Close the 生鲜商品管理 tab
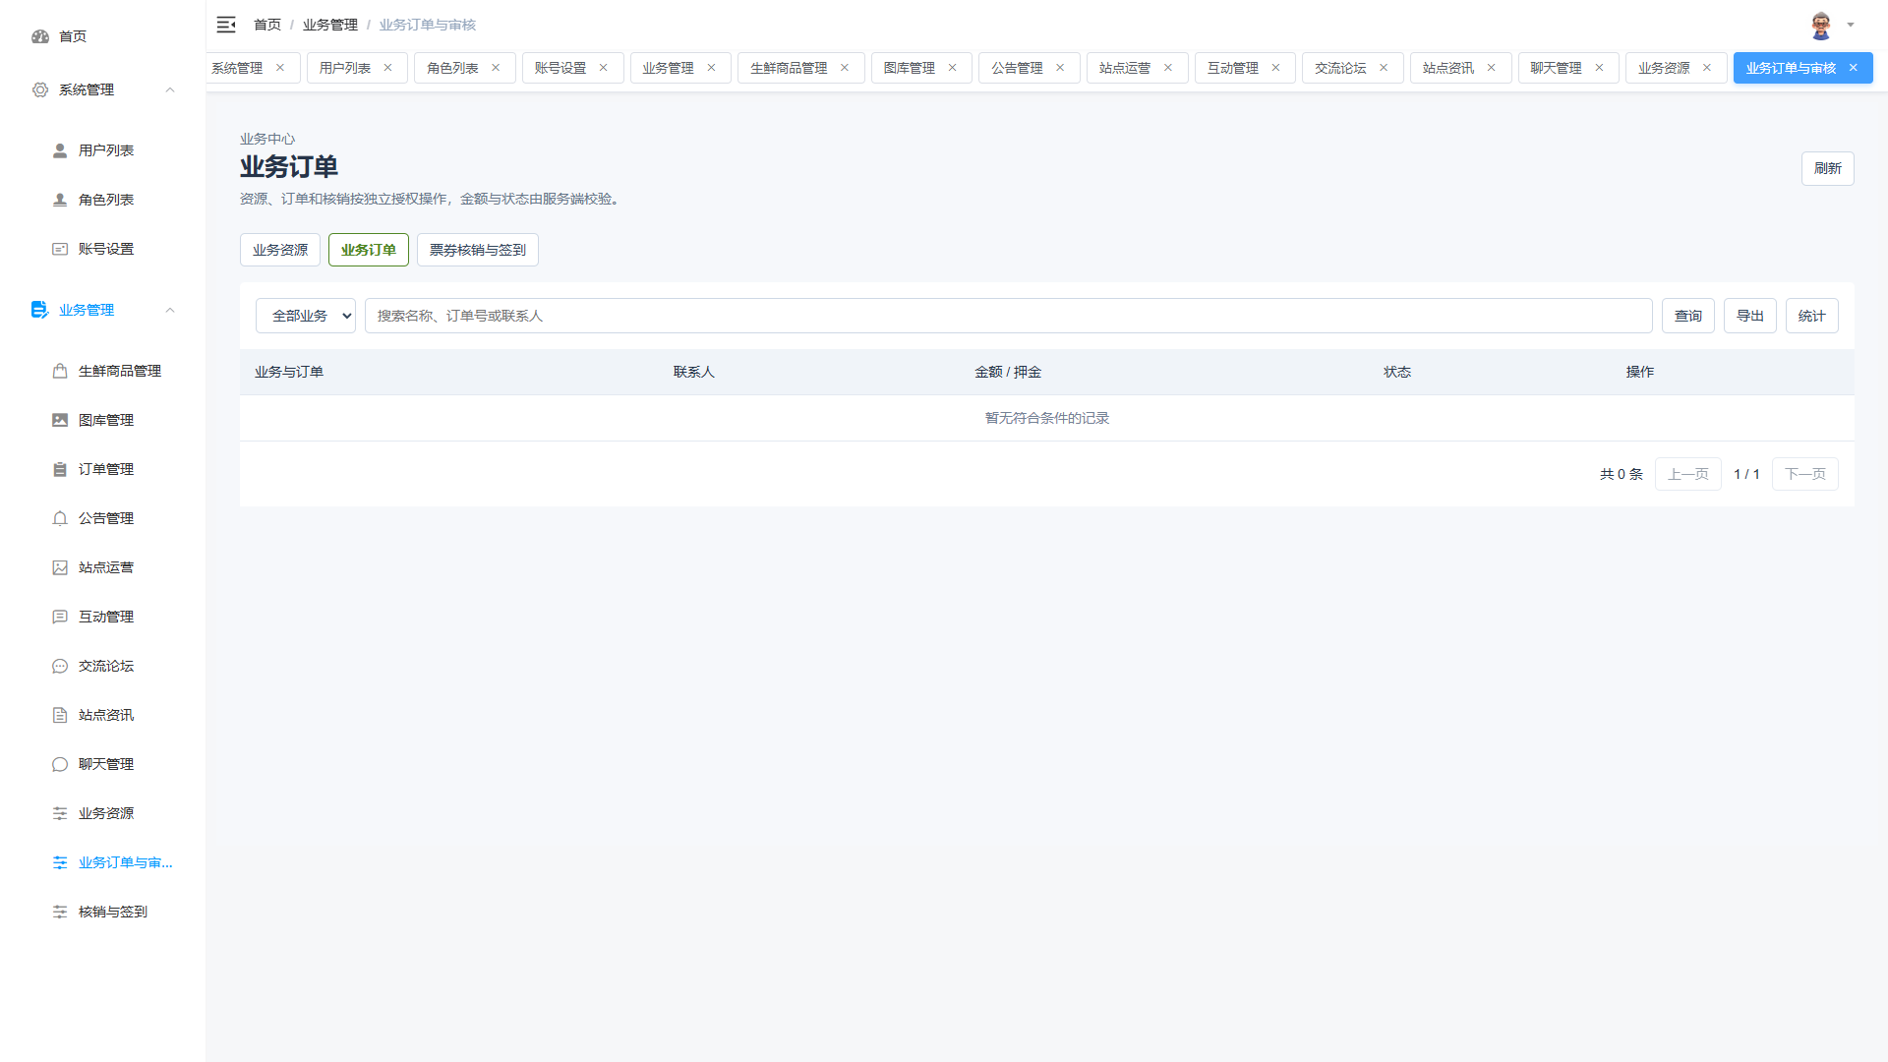Screen dimensions: 1888x1062 844,68
